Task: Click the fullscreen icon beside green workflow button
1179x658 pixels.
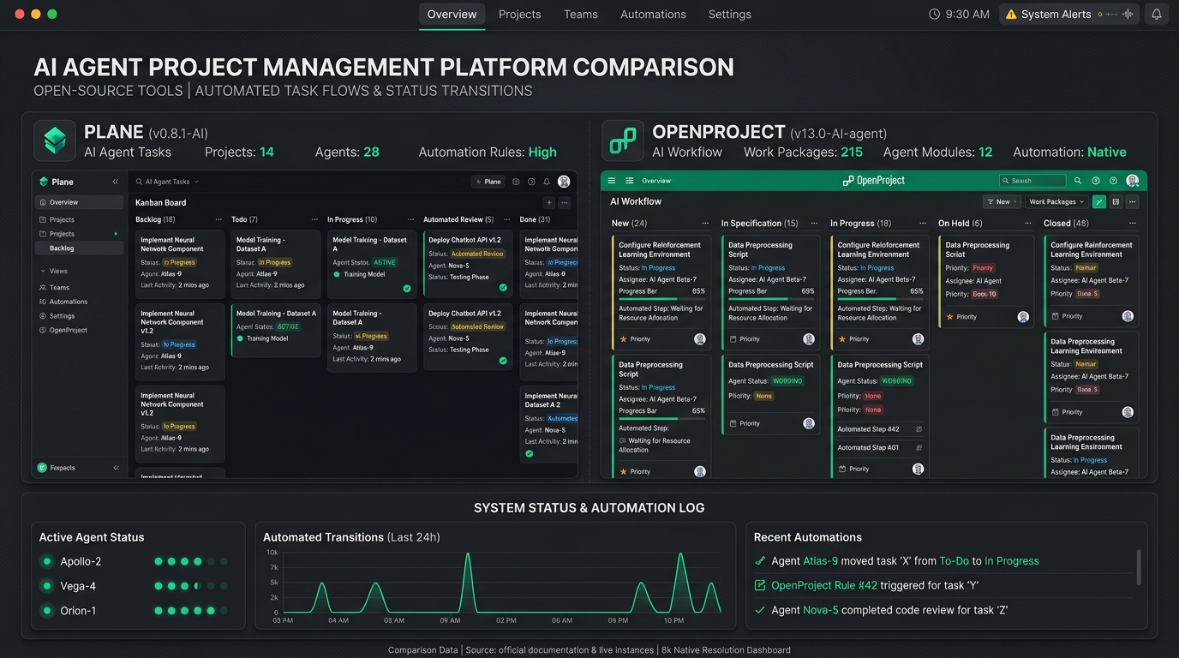Action: pos(1116,202)
